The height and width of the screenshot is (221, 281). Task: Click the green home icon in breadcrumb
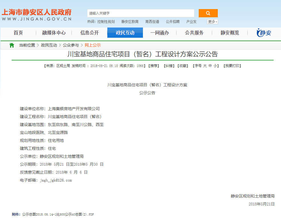[x=12, y=45]
